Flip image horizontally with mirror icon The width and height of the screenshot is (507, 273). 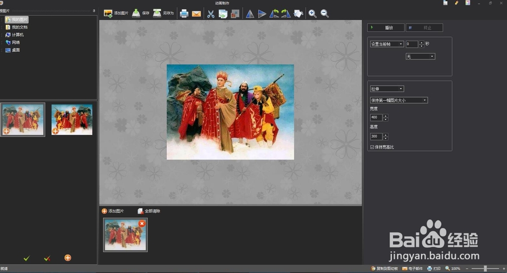point(249,14)
